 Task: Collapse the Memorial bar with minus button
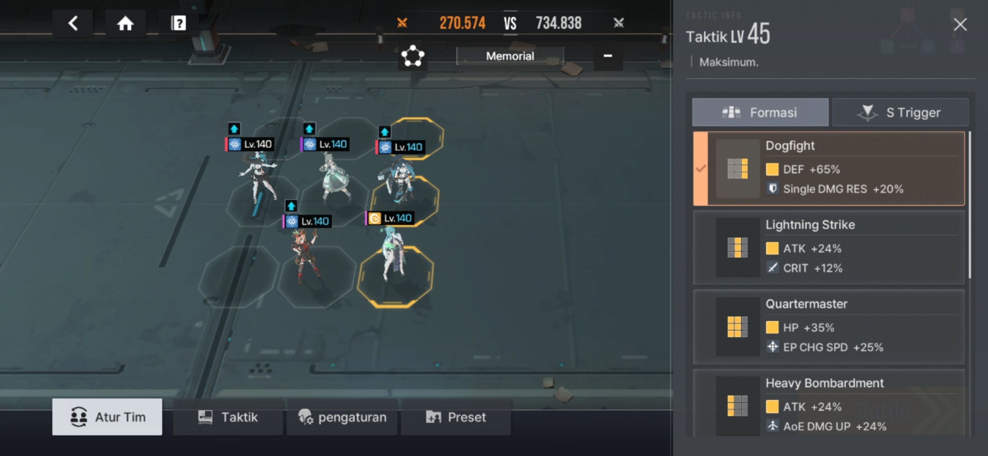tap(608, 56)
